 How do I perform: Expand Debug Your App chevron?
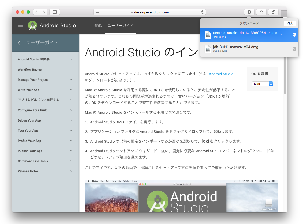(71, 120)
